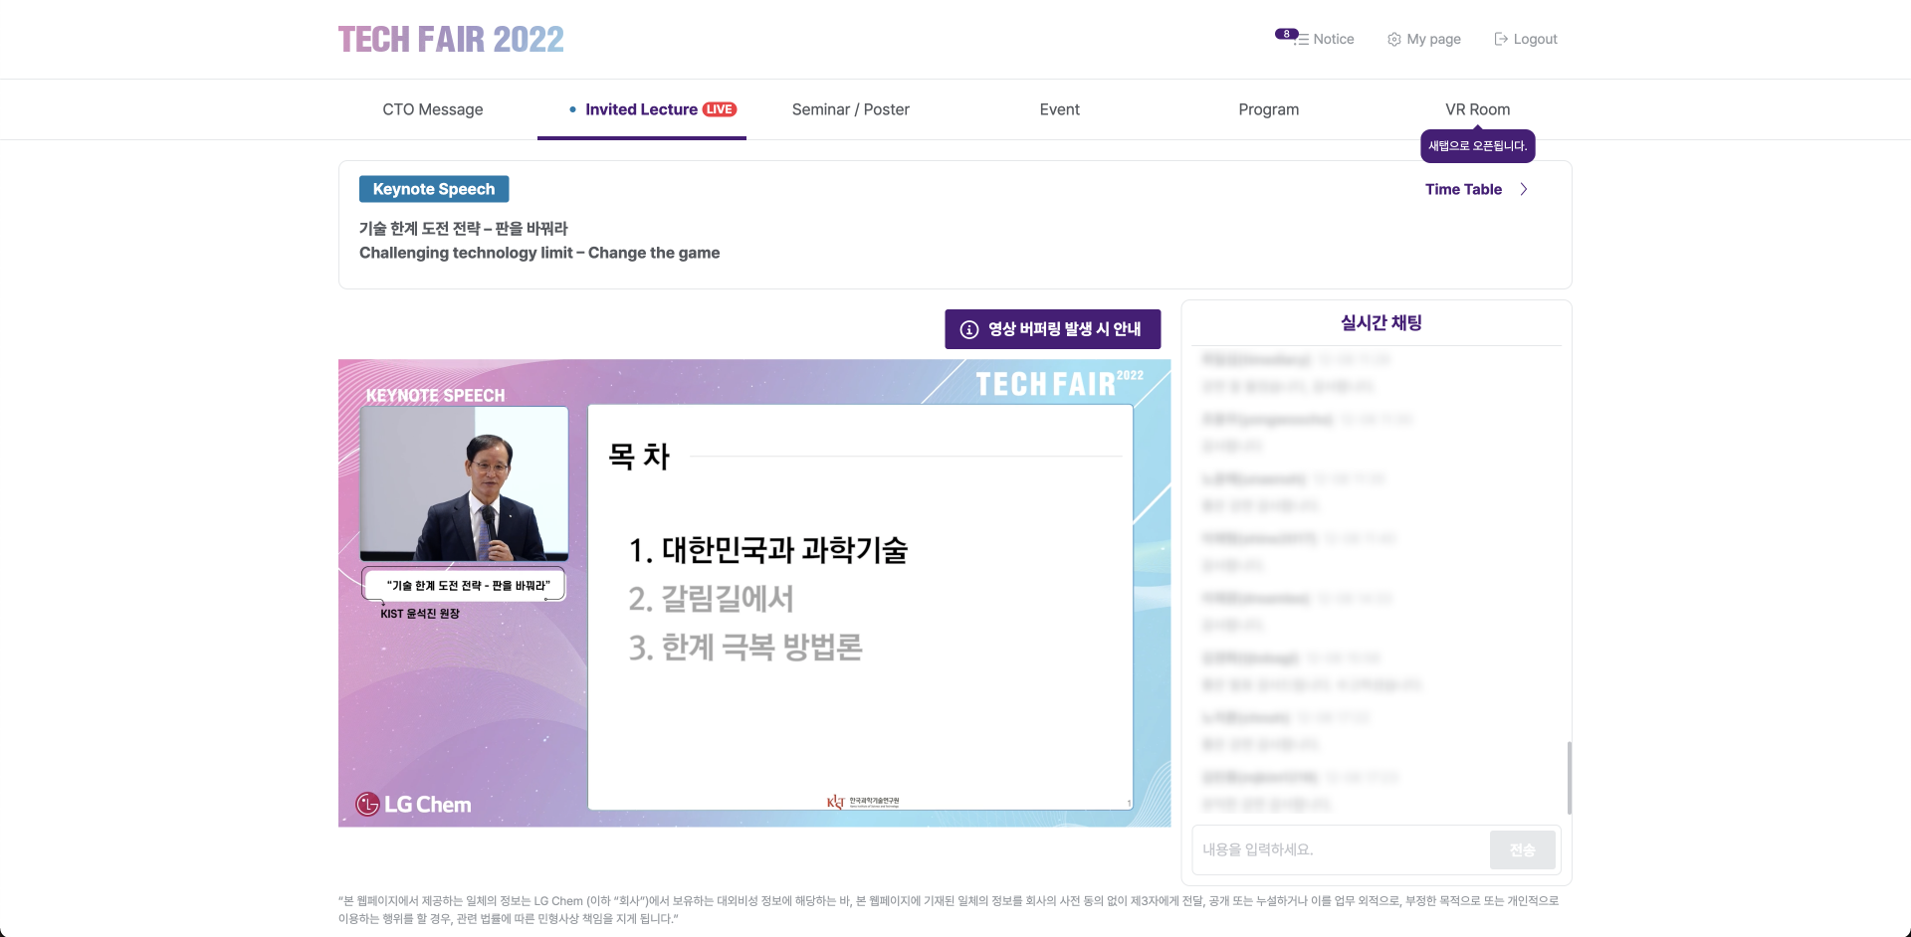Open the Notice link

point(1334,40)
